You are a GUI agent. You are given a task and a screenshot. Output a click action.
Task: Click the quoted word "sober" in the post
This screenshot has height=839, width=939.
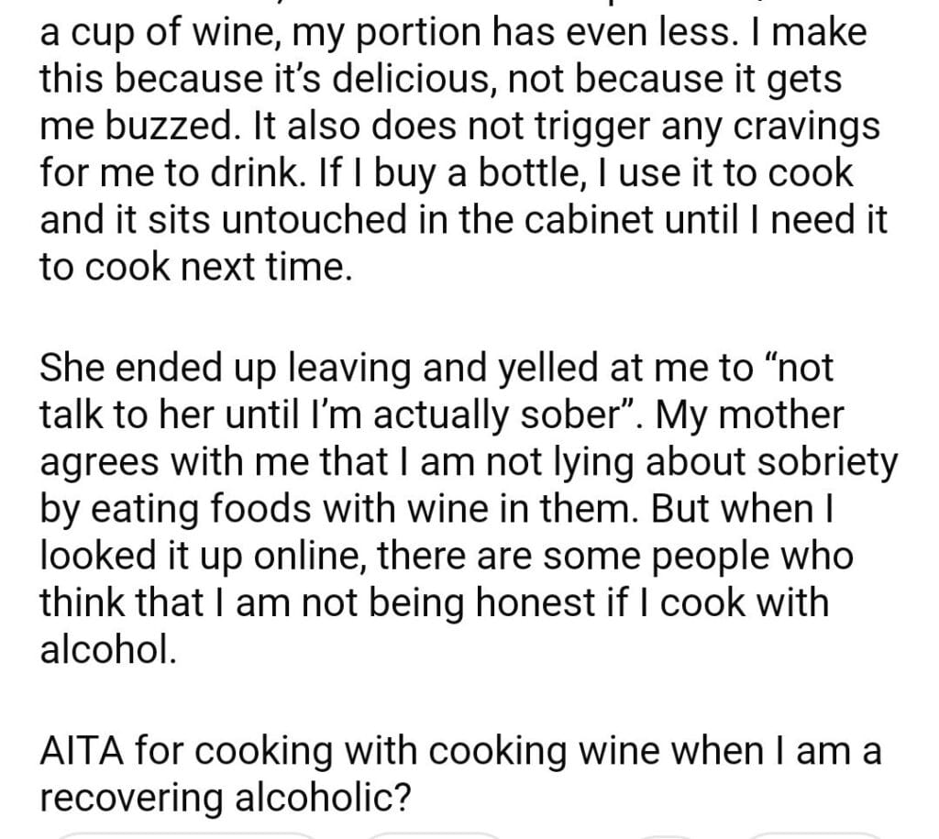558,415
